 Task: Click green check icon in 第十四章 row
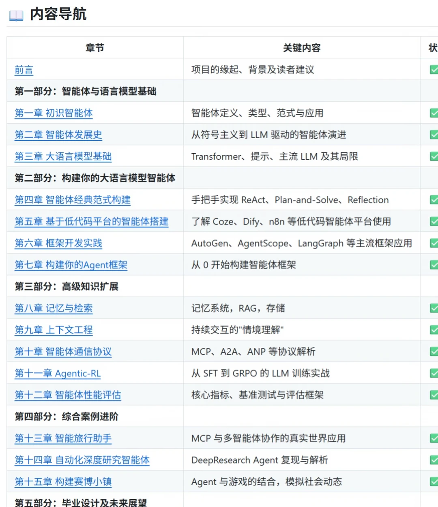(x=434, y=460)
